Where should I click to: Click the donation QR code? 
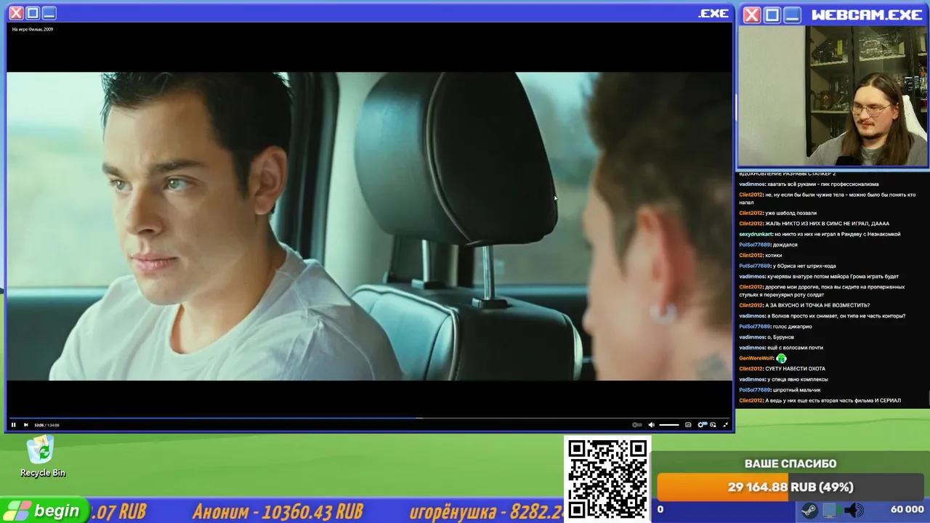pyautogui.click(x=607, y=478)
